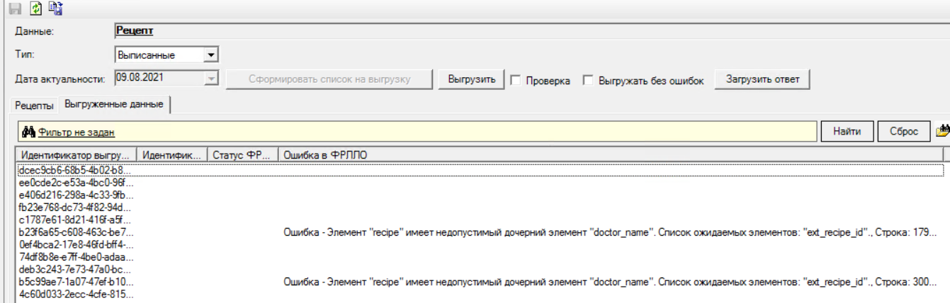Click the binoculars filter icon
950x303 pixels.
pyautogui.click(x=28, y=132)
